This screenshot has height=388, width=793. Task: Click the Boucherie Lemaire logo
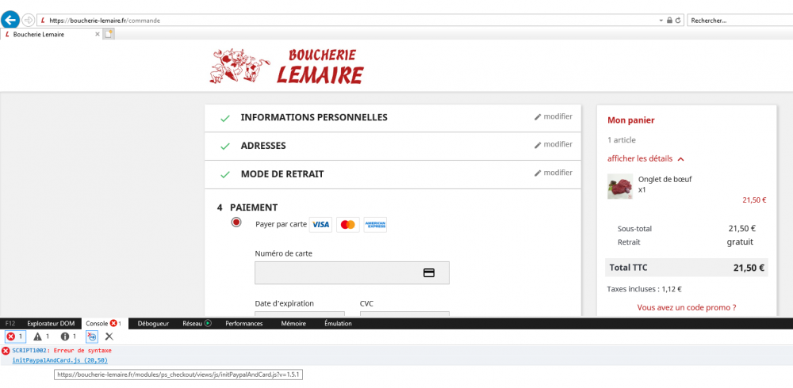287,67
